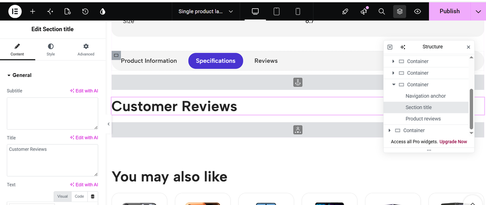Expand the second Container in Structure
The width and height of the screenshot is (486, 205).
(x=393, y=73)
